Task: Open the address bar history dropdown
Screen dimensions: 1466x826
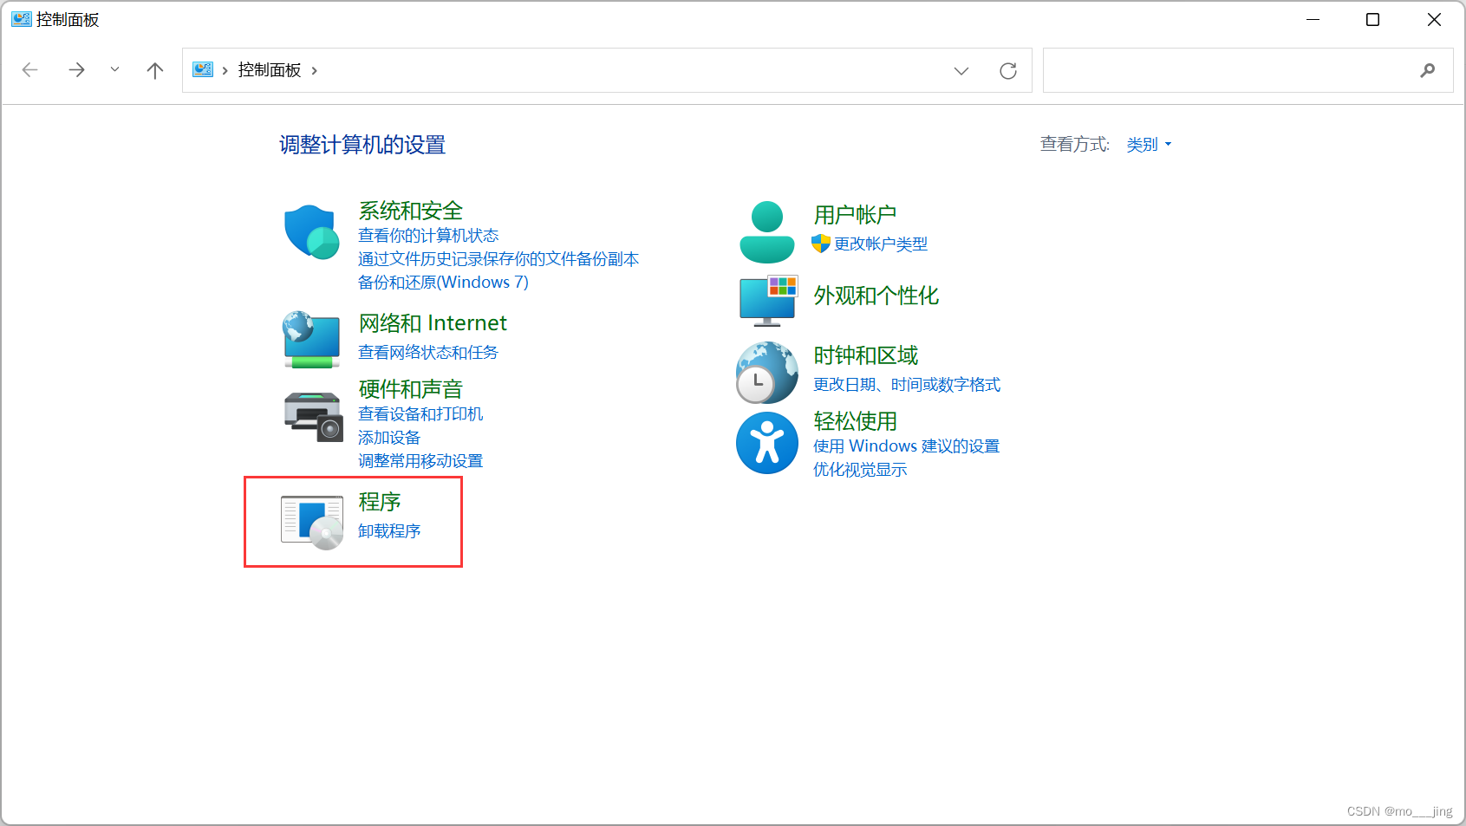Action: [x=961, y=70]
